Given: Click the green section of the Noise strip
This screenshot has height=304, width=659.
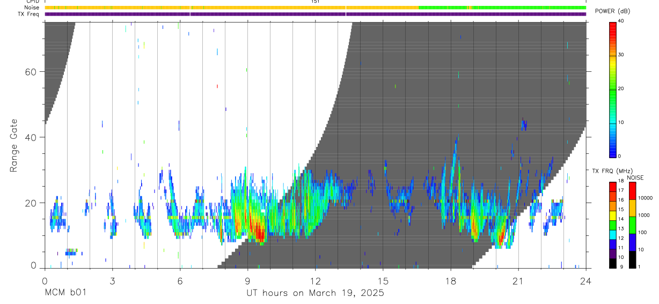Looking at the screenshot, I should [502, 8].
